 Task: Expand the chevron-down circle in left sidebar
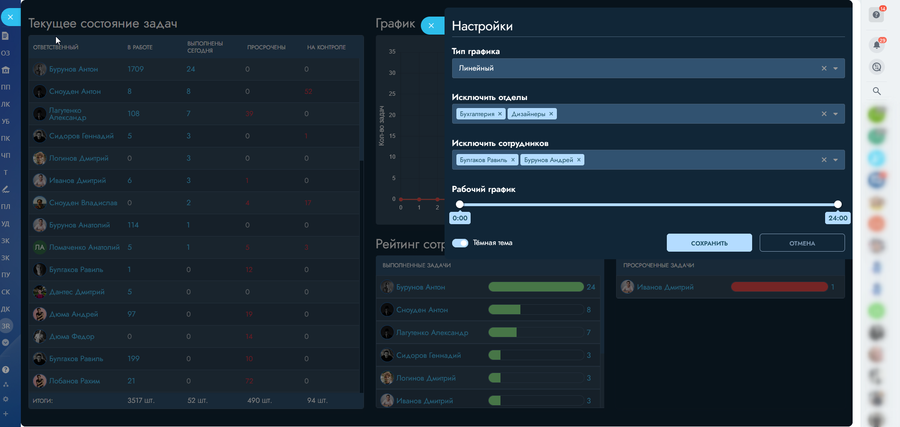point(6,342)
